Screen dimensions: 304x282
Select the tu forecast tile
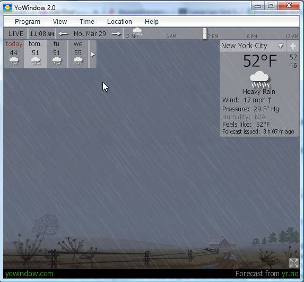click(x=57, y=54)
